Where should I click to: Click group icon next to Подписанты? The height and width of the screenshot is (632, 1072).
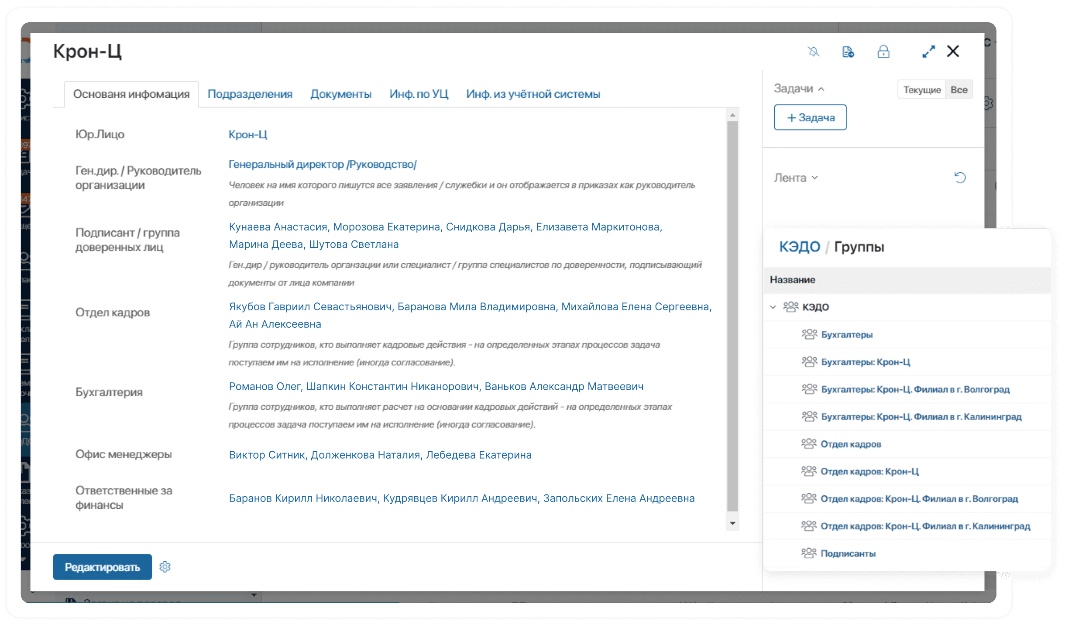tap(809, 553)
